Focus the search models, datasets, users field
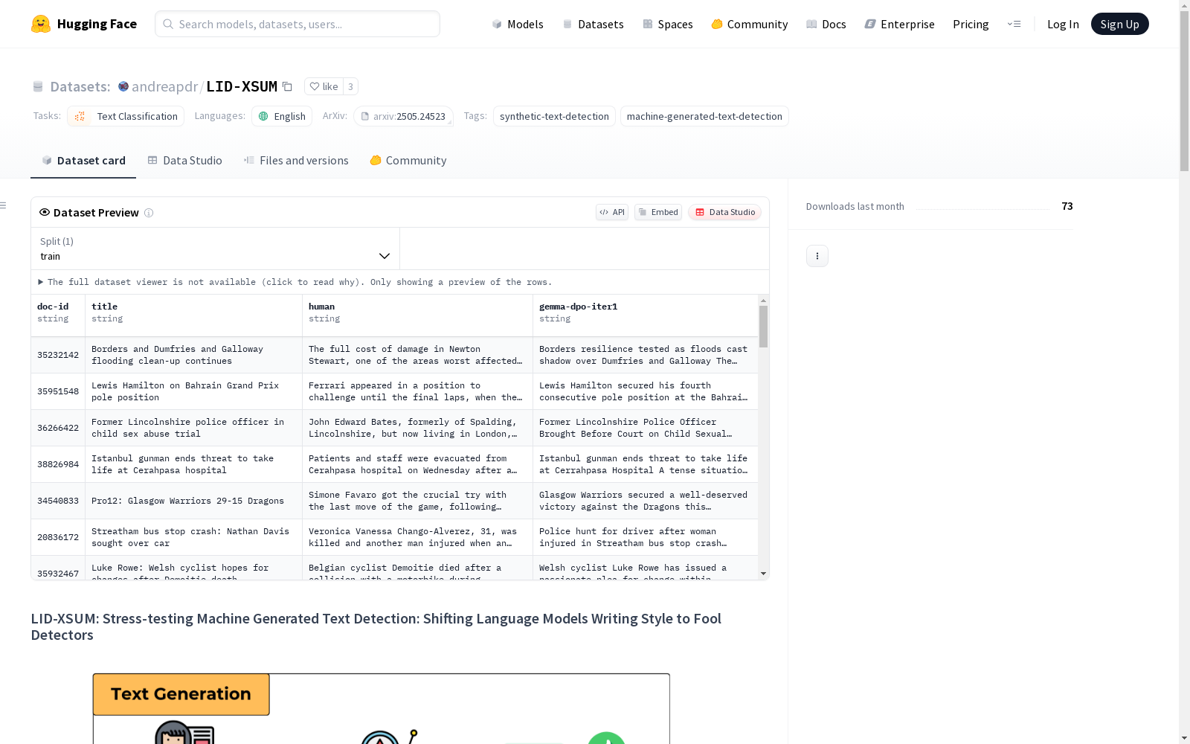 pos(297,24)
